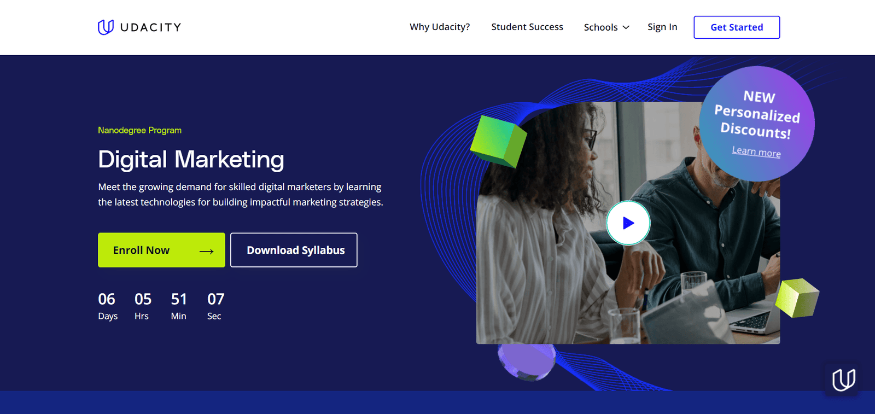Click the Nanodegree Program label
This screenshot has width=875, height=414.
click(x=139, y=130)
